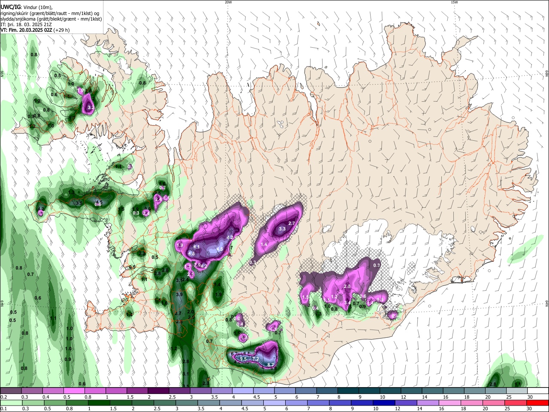Click the 1.6 value in southwest green area
Viewport: 549px width, 412px height.
coord(164,303)
